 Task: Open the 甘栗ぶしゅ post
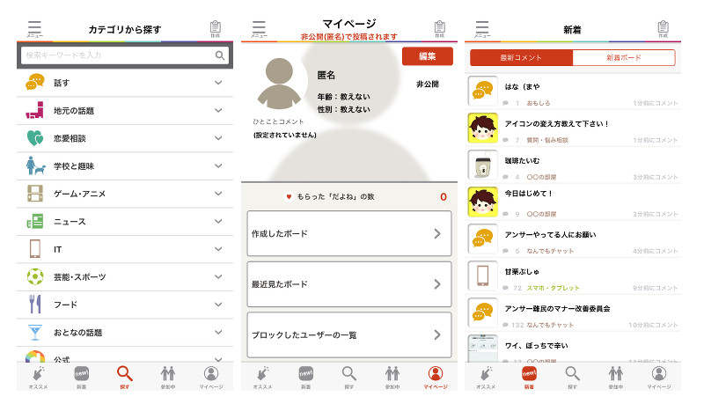(573, 276)
